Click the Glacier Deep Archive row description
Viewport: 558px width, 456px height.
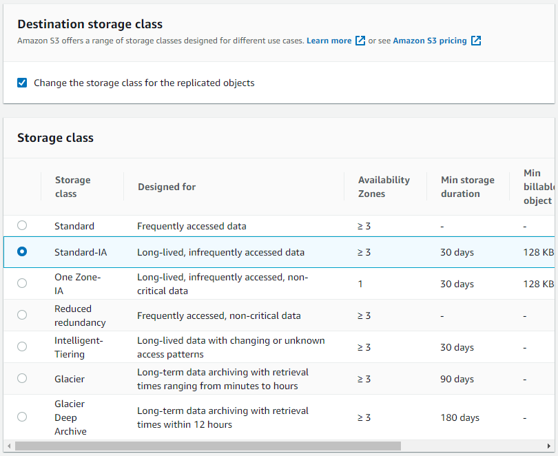tap(223, 417)
